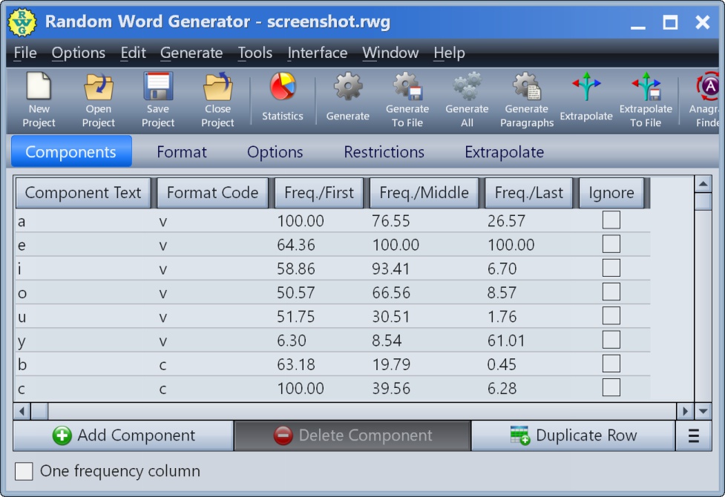Open the hamburger options menu
Image resolution: width=725 pixels, height=497 pixels.
(x=694, y=435)
